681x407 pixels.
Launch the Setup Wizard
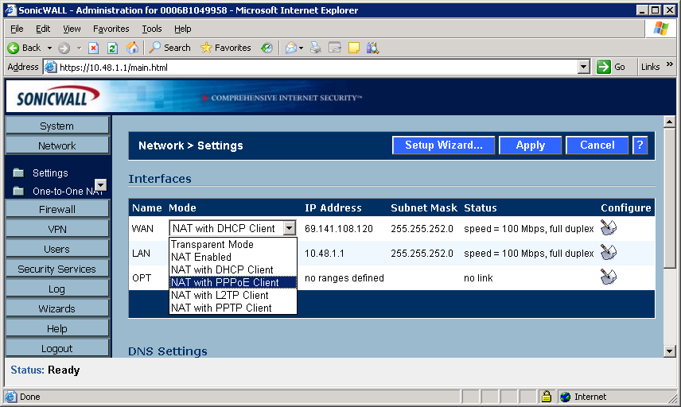click(x=443, y=145)
